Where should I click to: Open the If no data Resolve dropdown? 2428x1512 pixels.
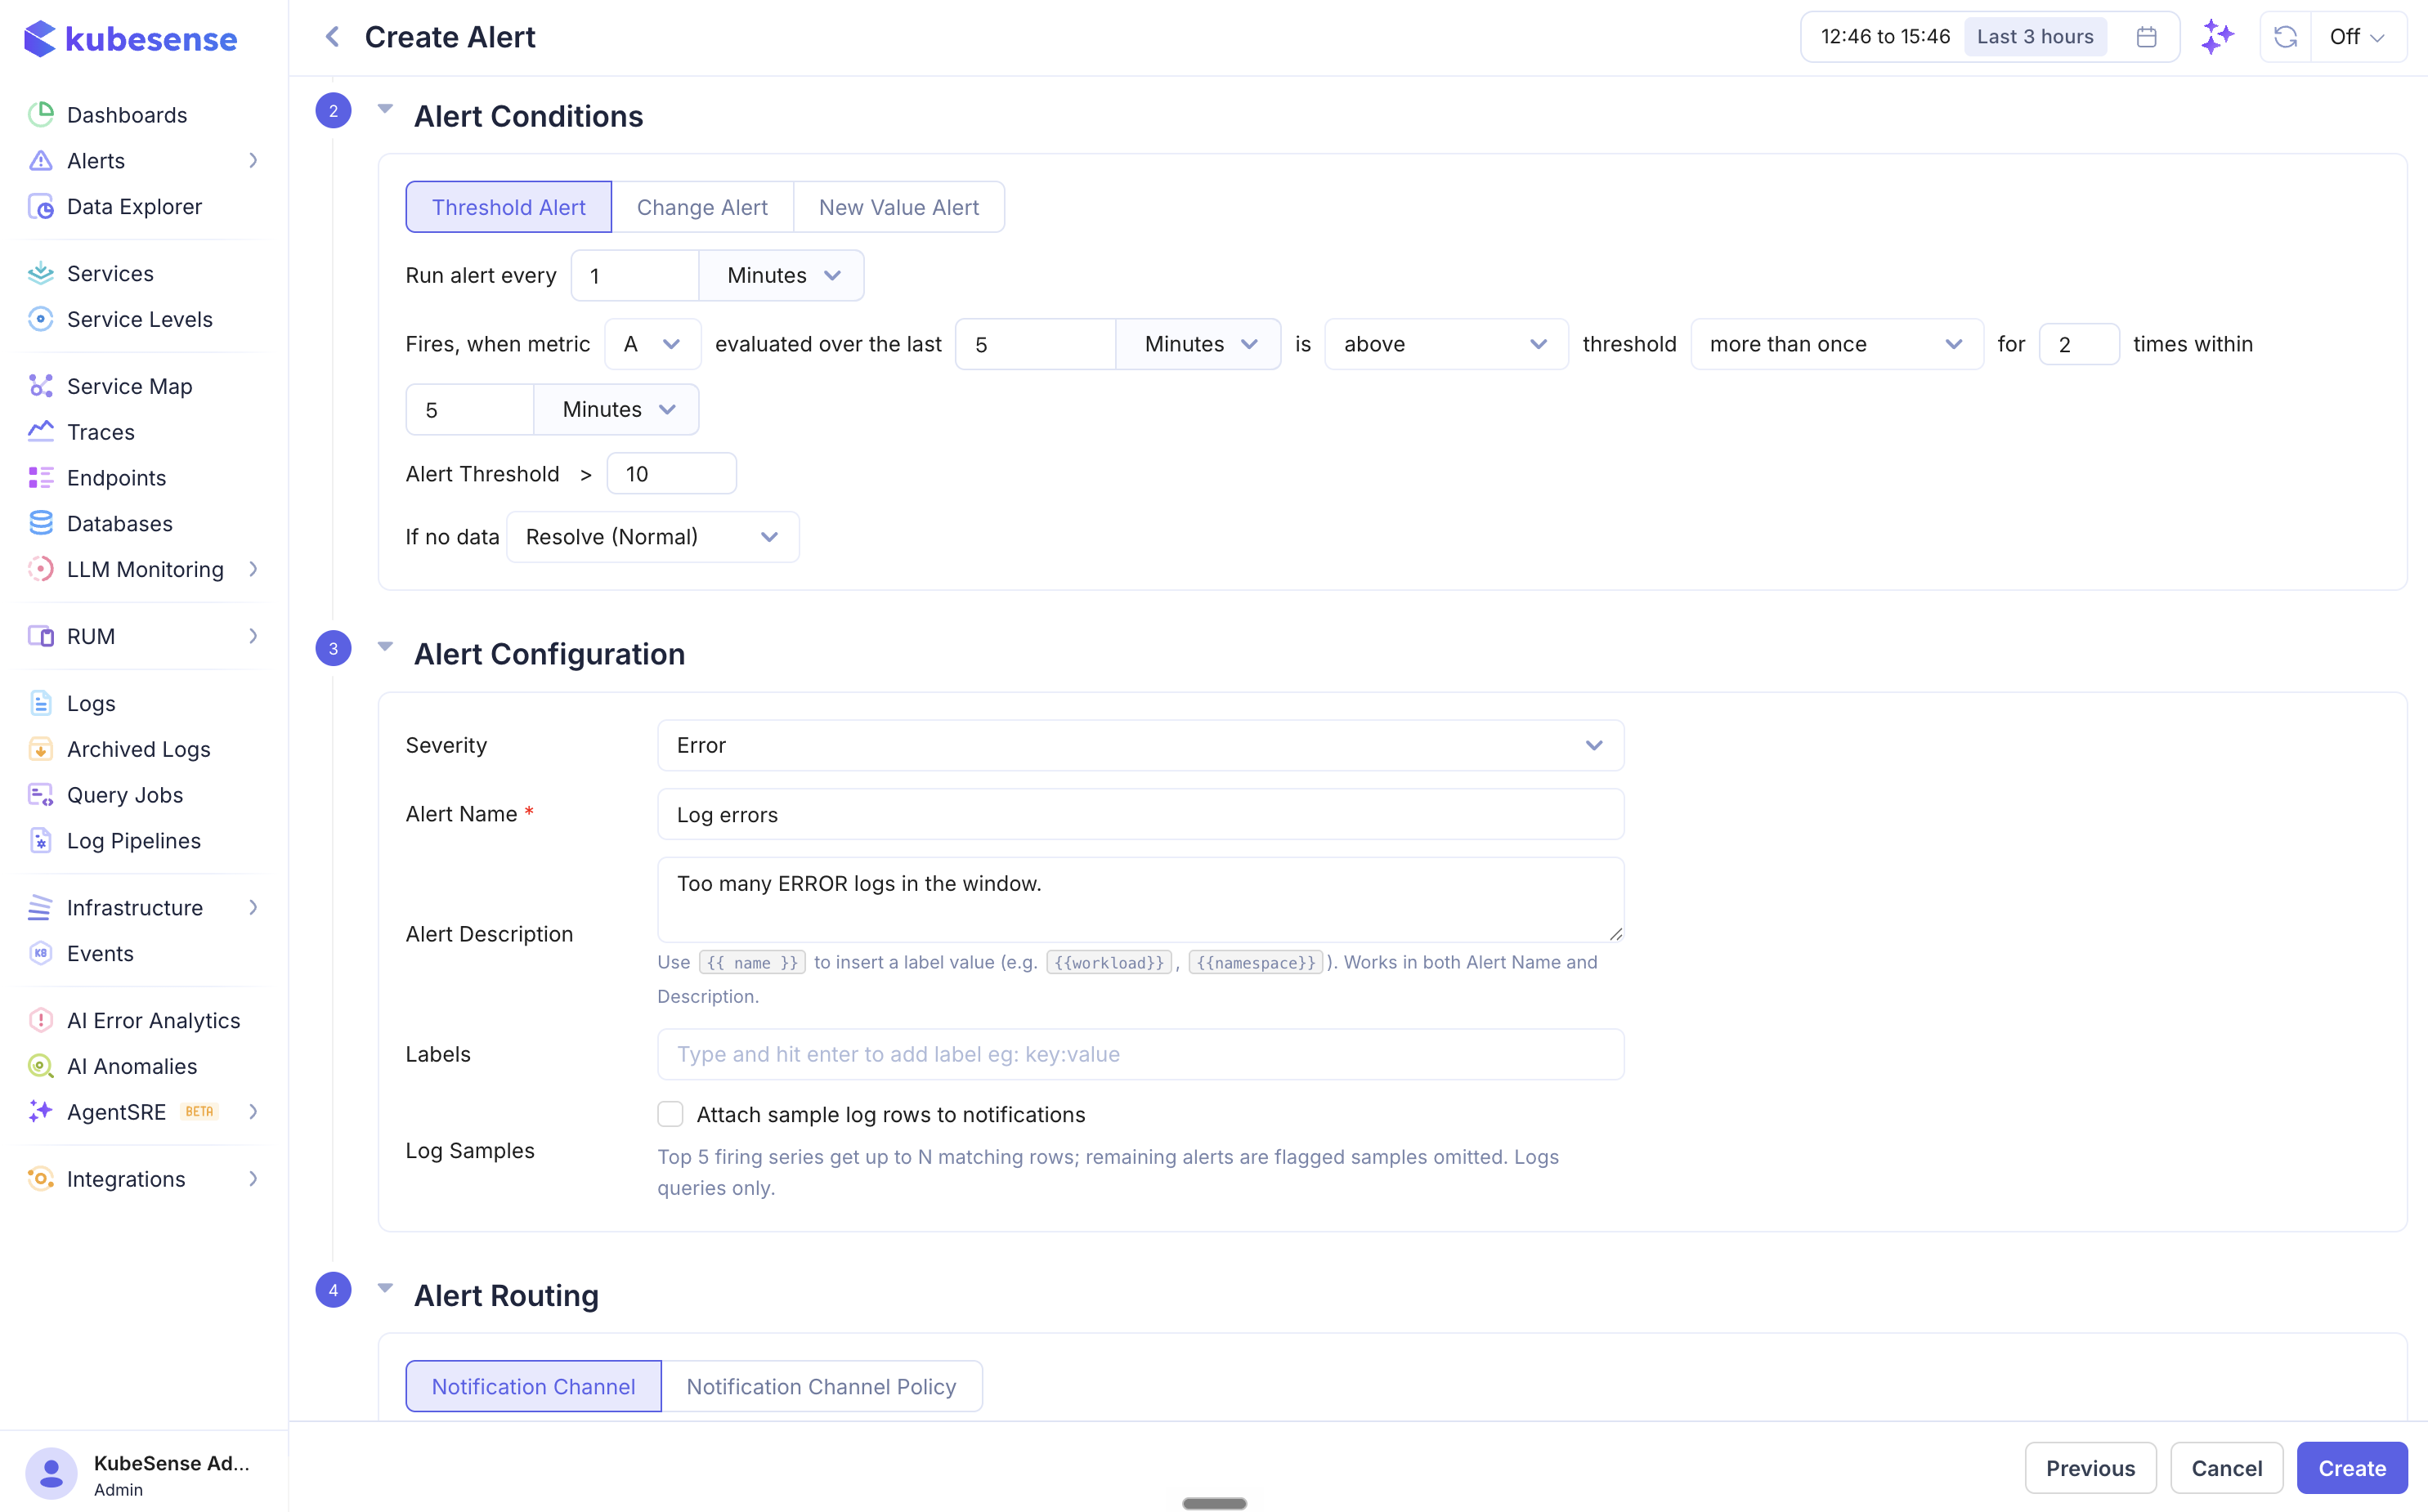click(652, 537)
